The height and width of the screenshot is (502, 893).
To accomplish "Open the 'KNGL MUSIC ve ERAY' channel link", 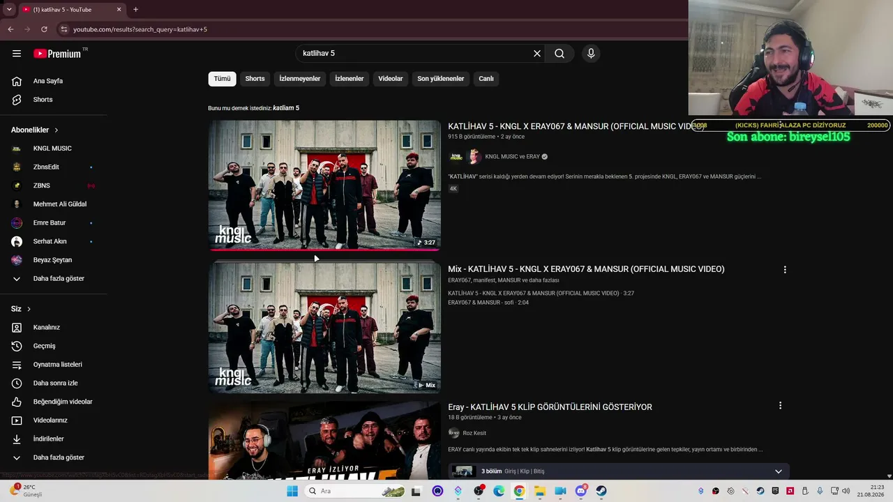I will pos(513,157).
